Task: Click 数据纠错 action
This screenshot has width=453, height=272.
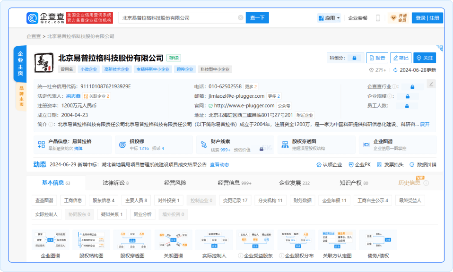Action: pyautogui.click(x=423, y=164)
